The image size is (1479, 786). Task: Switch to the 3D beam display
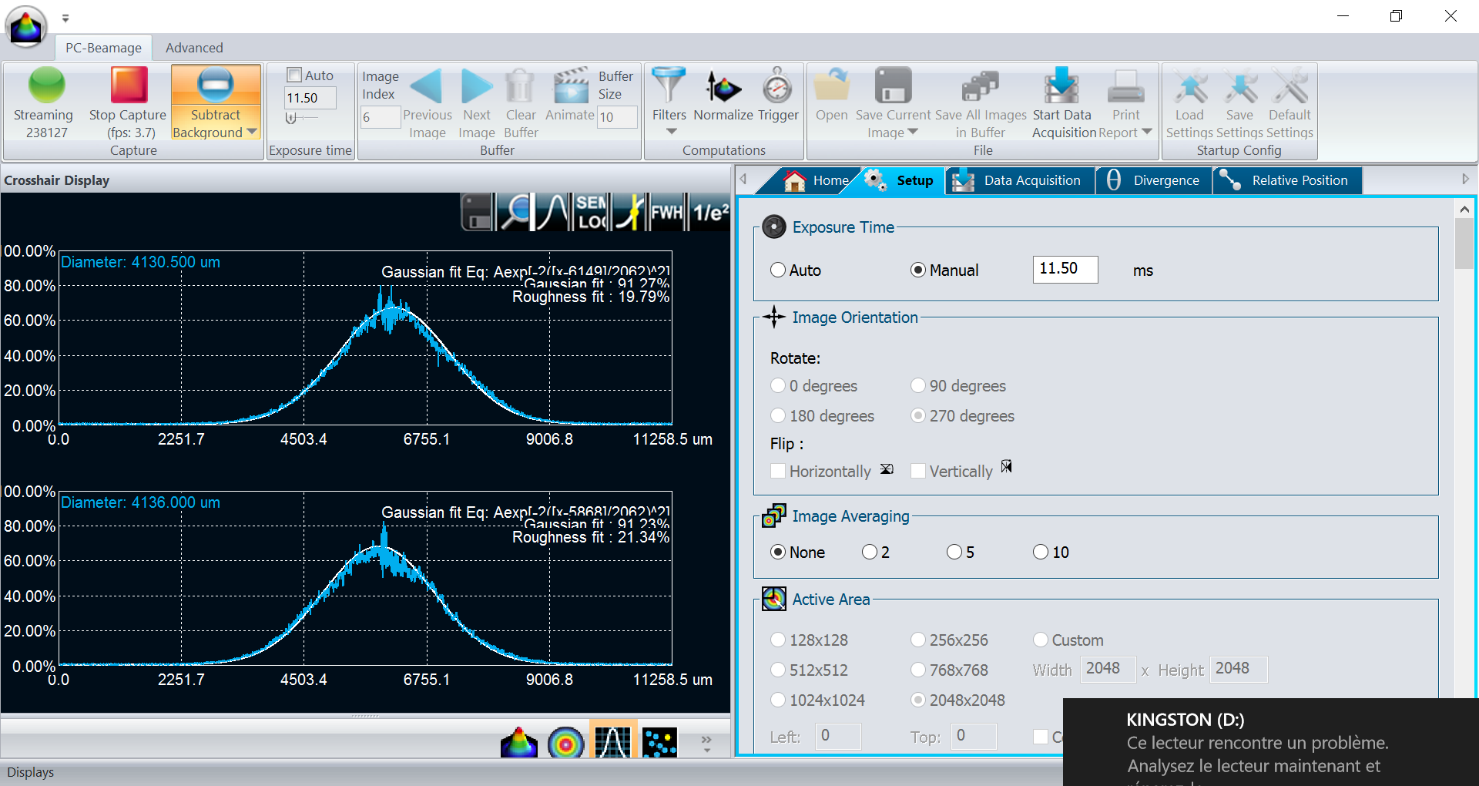point(519,743)
